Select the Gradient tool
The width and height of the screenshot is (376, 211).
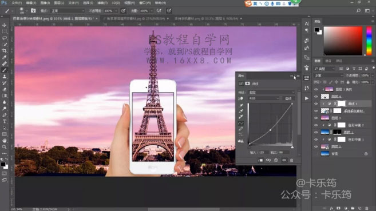(5, 96)
